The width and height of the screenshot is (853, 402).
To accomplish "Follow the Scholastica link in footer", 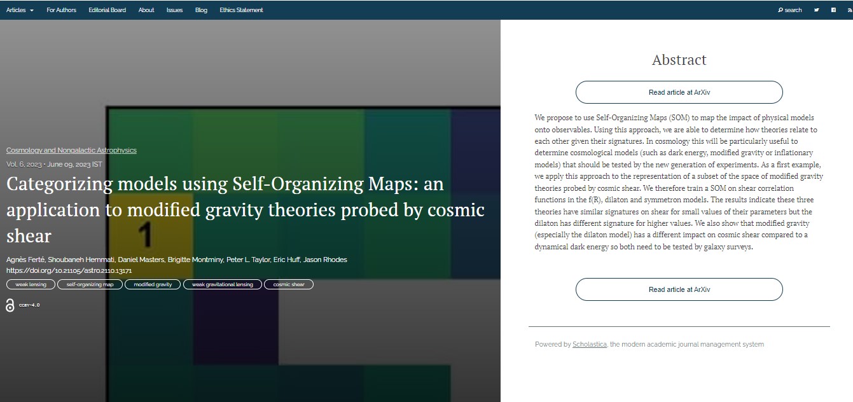I will (x=590, y=344).
